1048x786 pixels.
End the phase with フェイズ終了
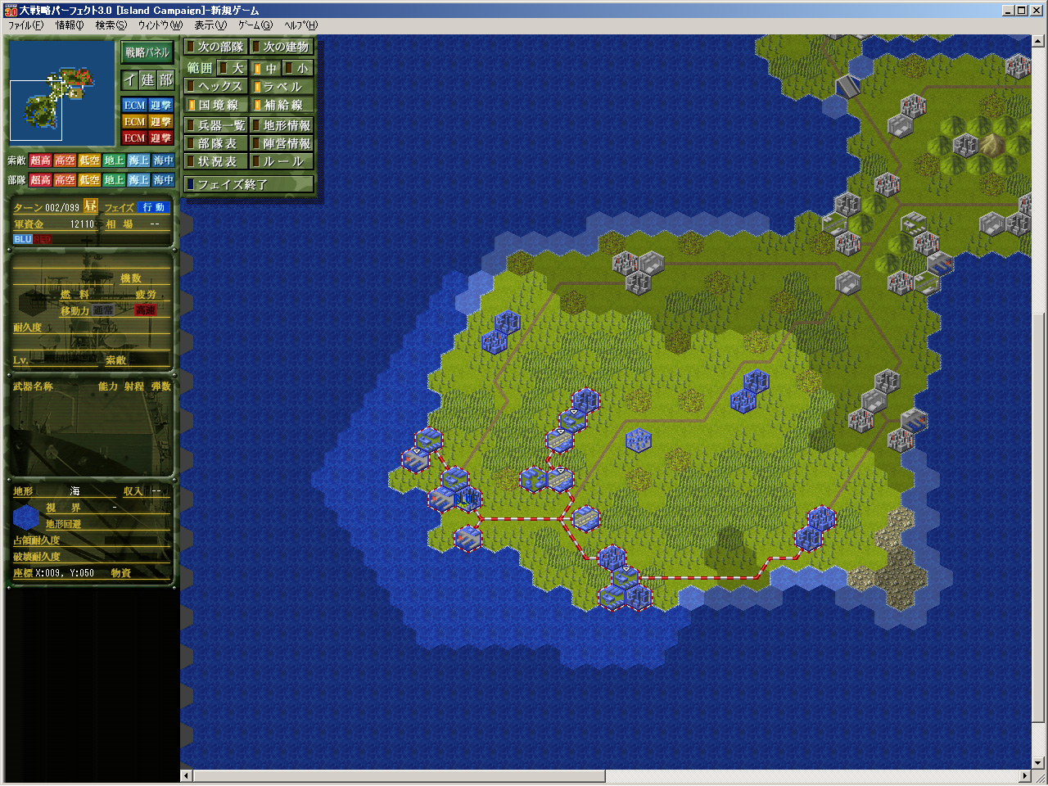point(249,184)
